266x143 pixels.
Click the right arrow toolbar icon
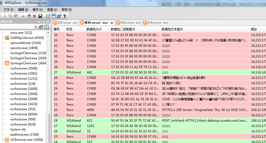[24, 16]
